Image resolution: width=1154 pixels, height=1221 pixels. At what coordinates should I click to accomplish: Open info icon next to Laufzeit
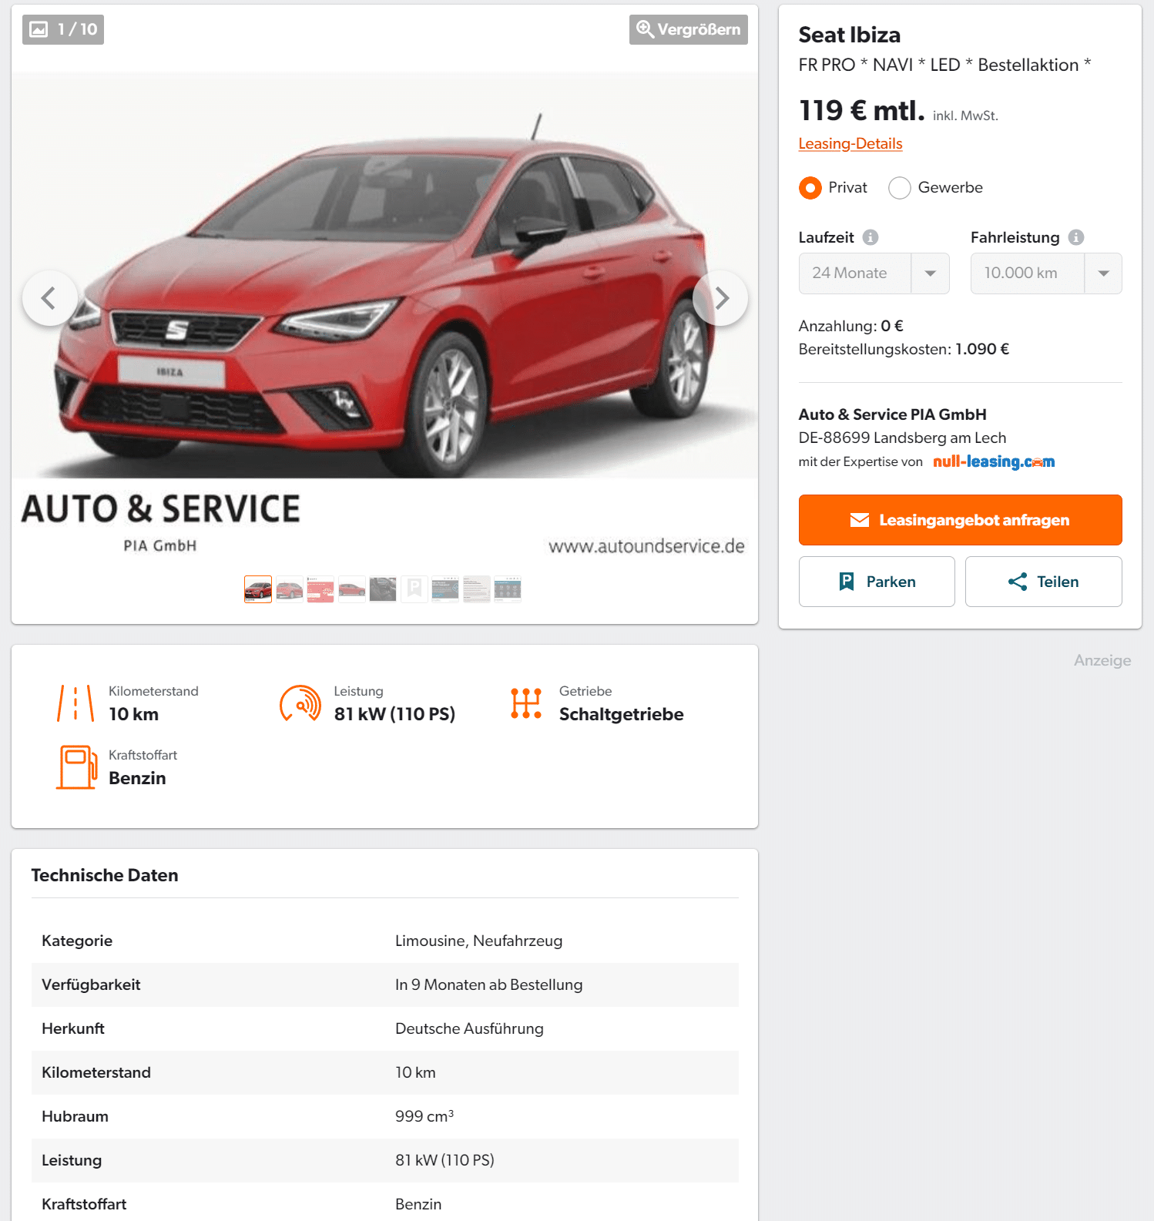[x=871, y=237]
